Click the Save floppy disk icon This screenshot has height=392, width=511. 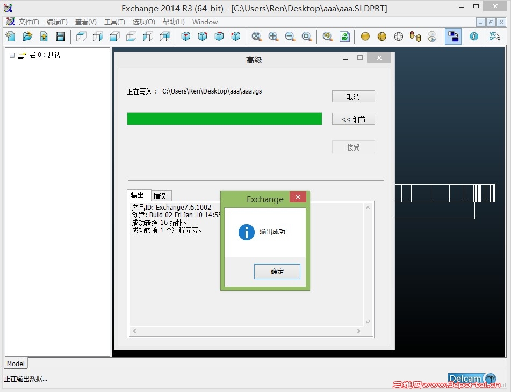click(x=61, y=36)
